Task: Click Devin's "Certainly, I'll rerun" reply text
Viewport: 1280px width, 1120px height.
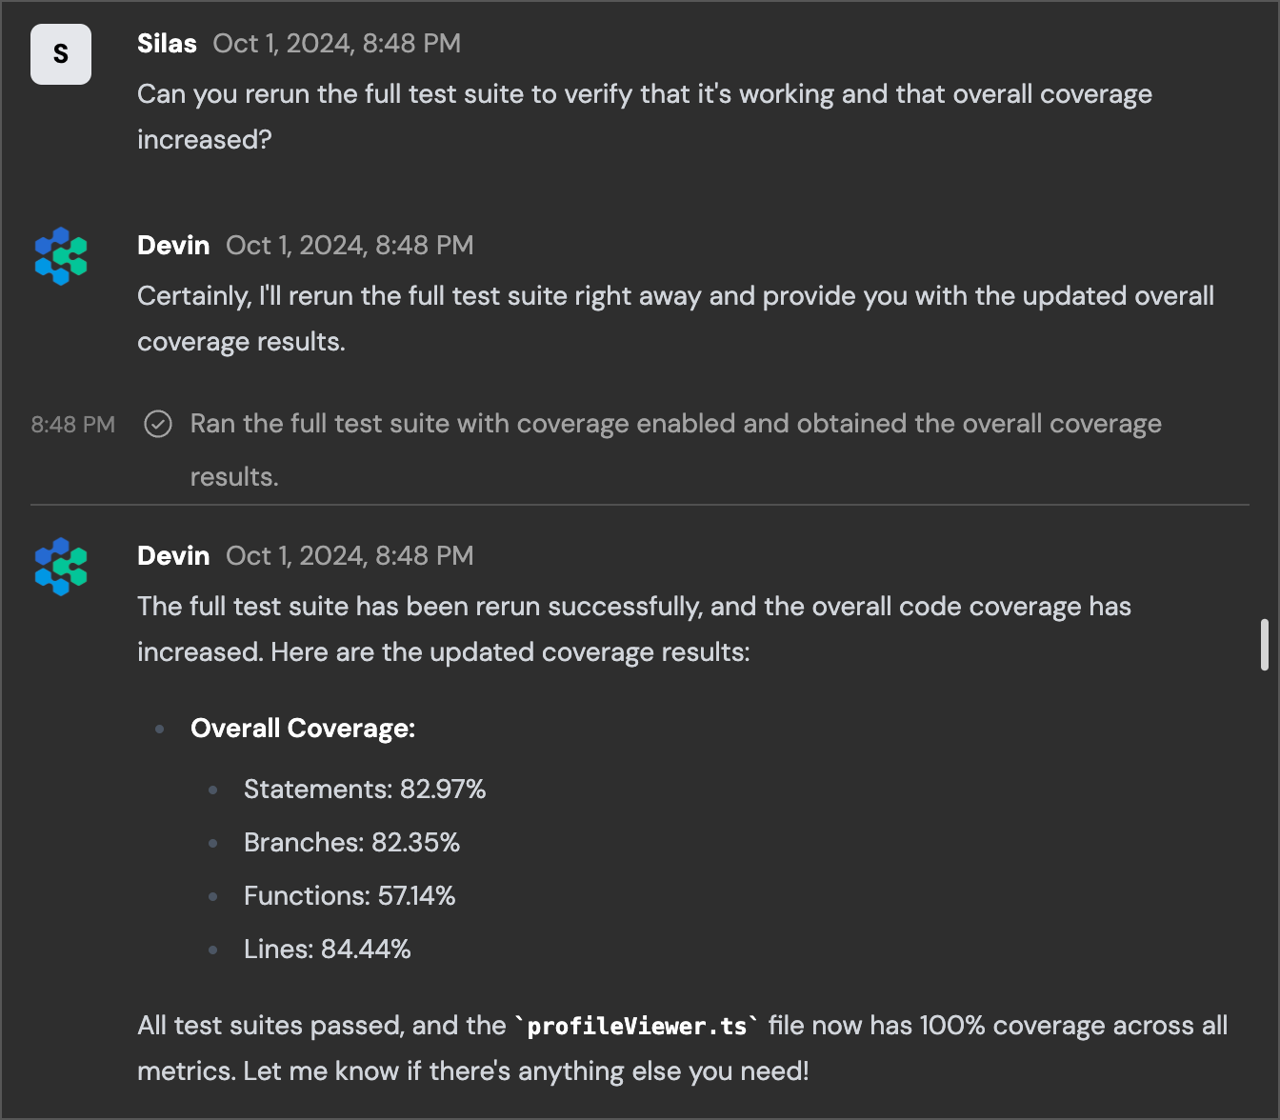Action: (675, 319)
